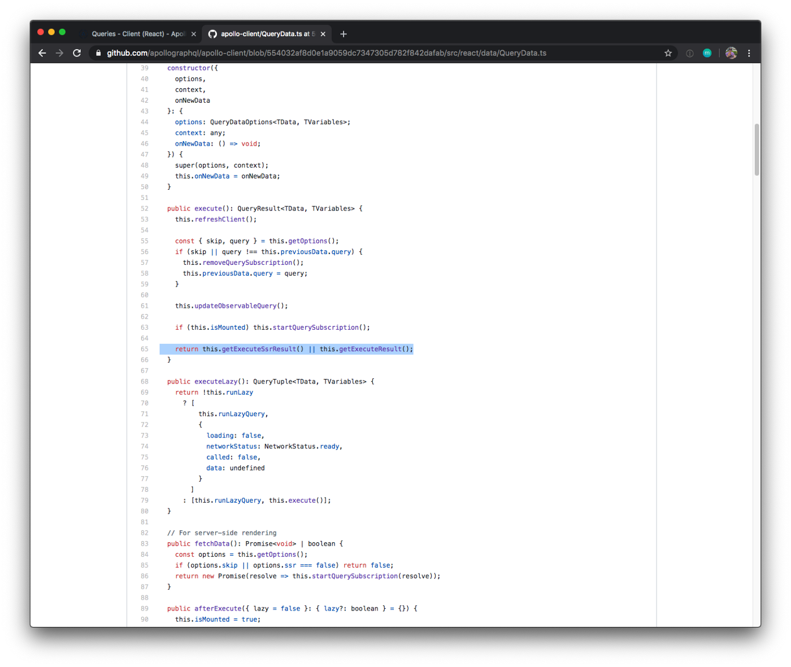Open the user profile avatar in the toolbar
Image resolution: width=791 pixels, height=667 pixels.
click(x=731, y=53)
